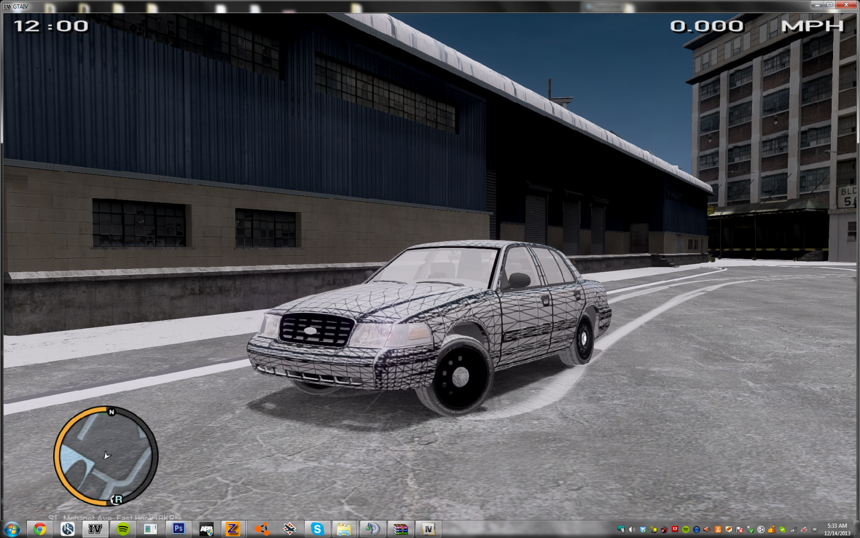This screenshot has height=538, width=860.
Task: Click the clock showing 5:33 AM
Action: click(837, 529)
